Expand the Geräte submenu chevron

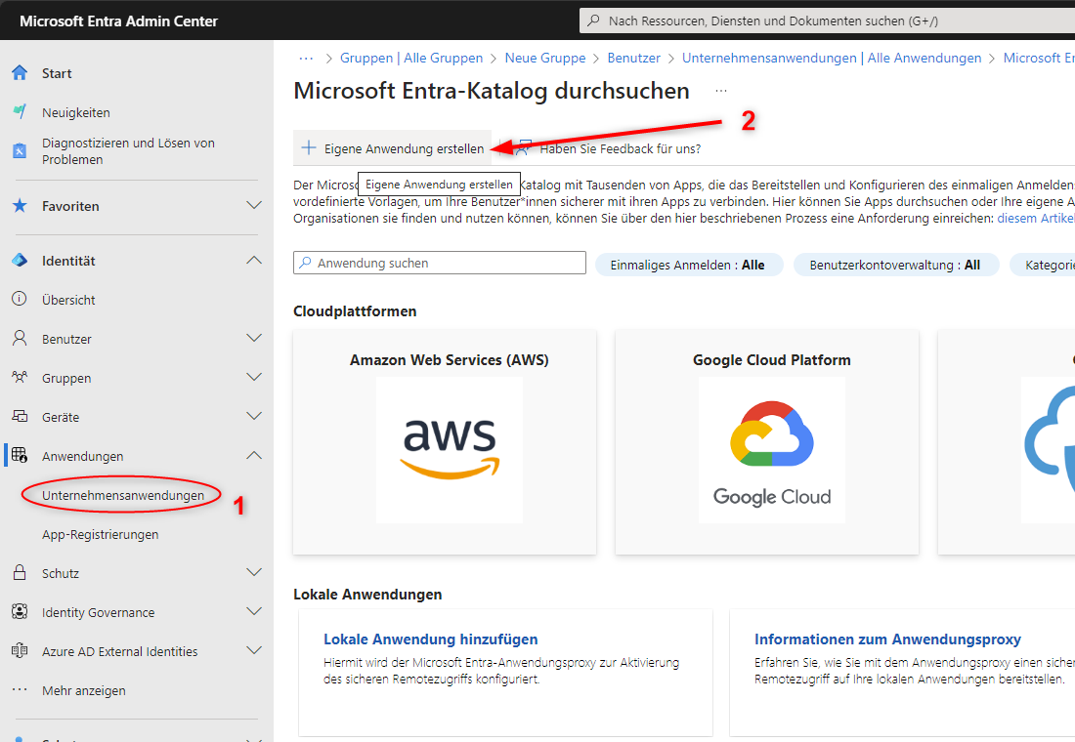pos(254,417)
